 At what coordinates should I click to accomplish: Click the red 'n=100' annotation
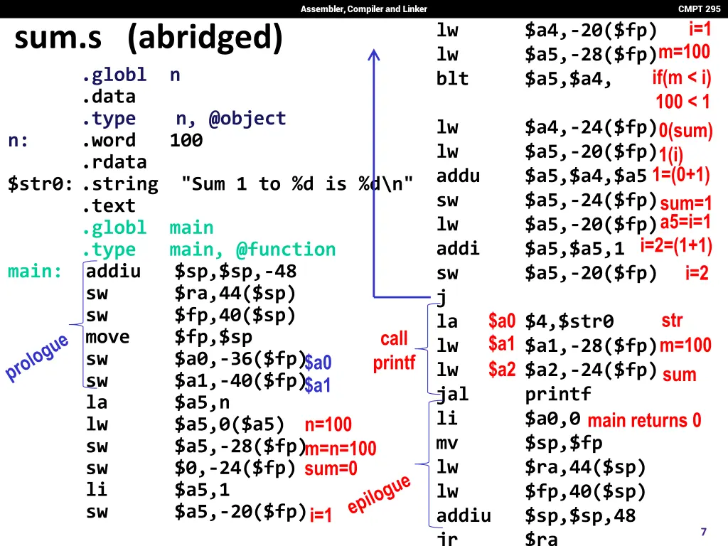[x=328, y=424]
